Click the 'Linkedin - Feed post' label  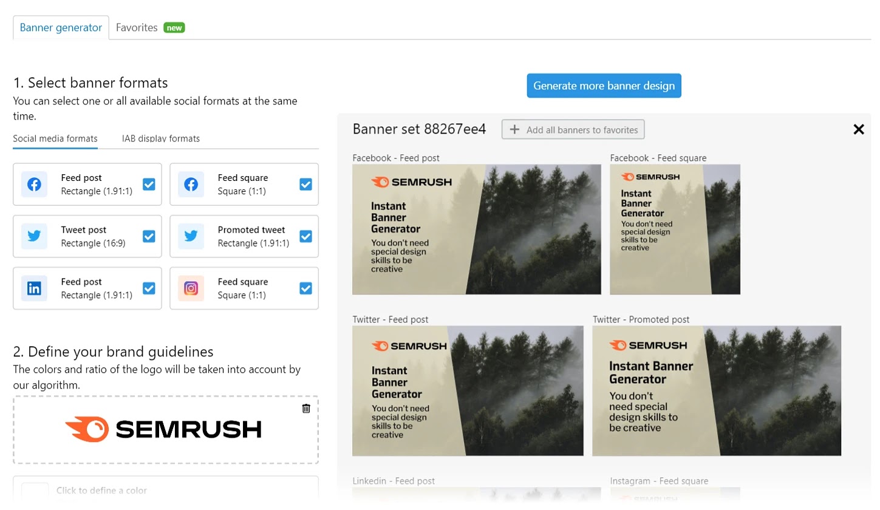point(394,481)
